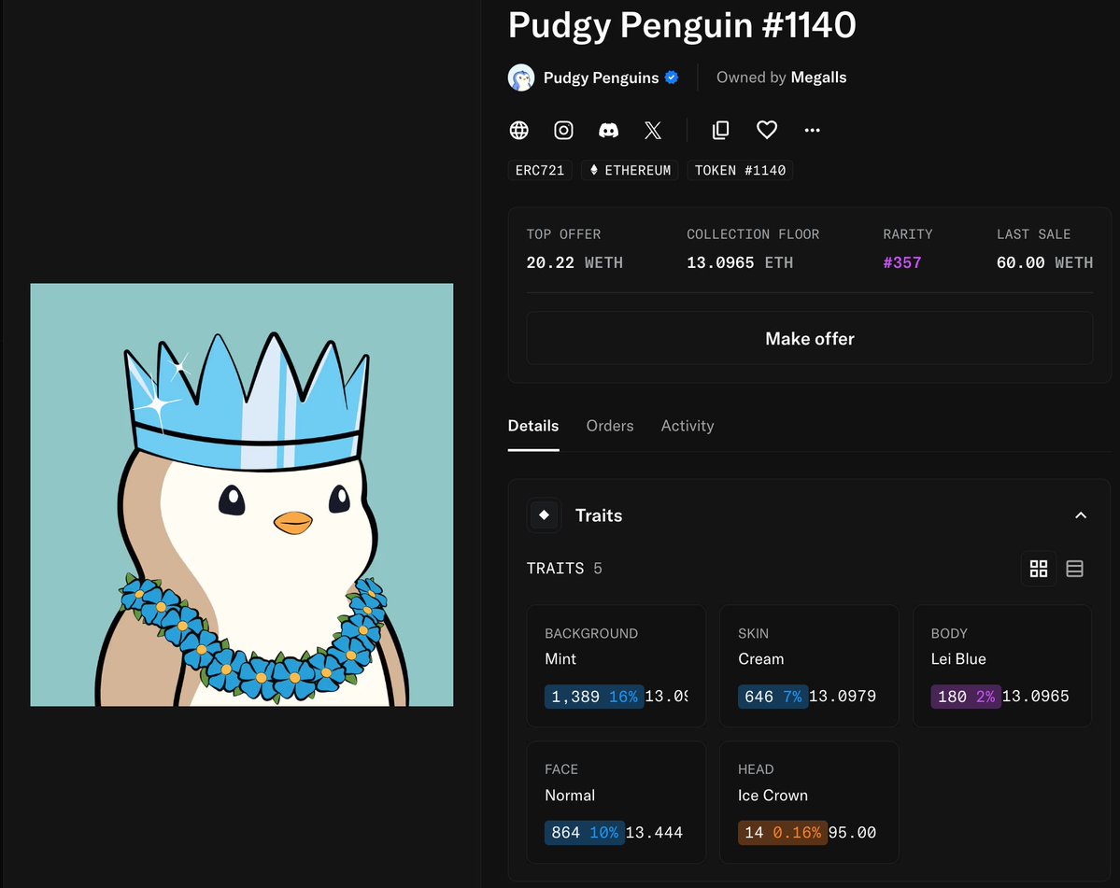The height and width of the screenshot is (888, 1120).
Task: Open the Discord icon link
Action: pyautogui.click(x=608, y=130)
